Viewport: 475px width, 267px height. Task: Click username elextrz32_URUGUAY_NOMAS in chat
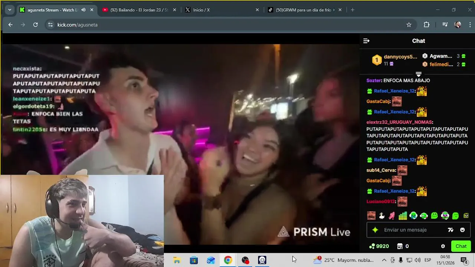pyautogui.click(x=399, y=122)
